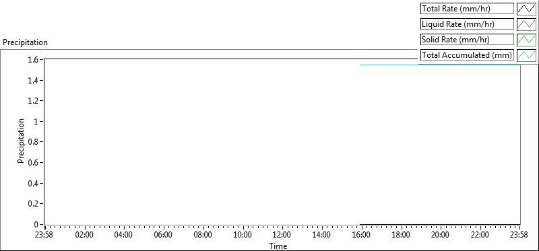
Task: Click the 1.6 Y-axis maximum value
Action: (x=33, y=60)
